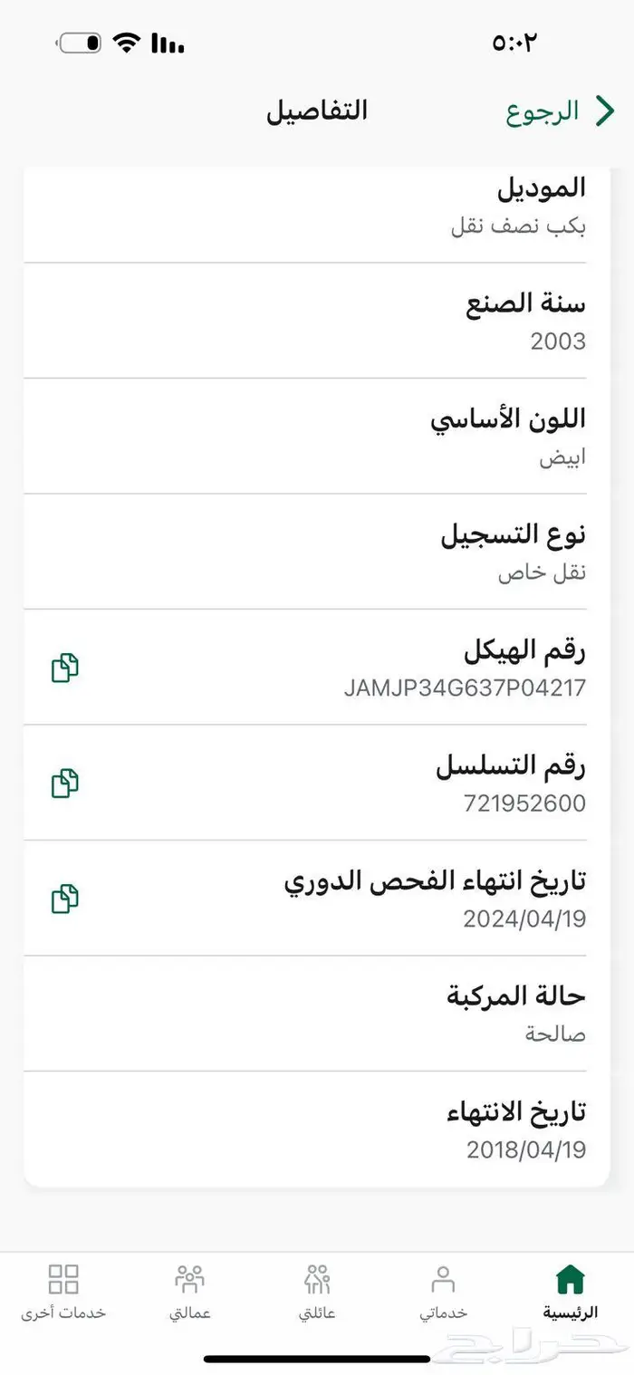This screenshot has width=634, height=1375.
Task: Open خدمات أخرى grid icon
Action: click(x=63, y=1279)
